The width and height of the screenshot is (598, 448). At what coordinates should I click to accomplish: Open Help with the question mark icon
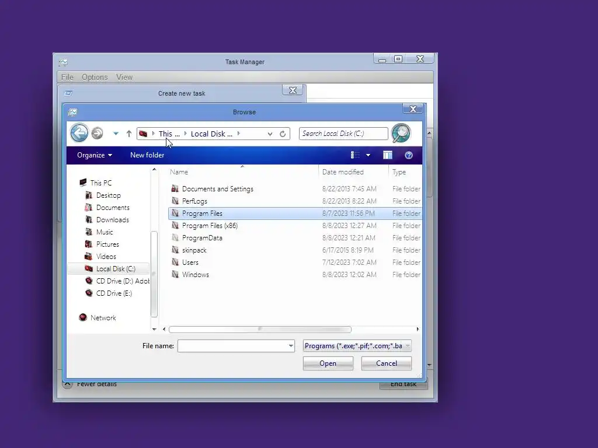point(408,155)
